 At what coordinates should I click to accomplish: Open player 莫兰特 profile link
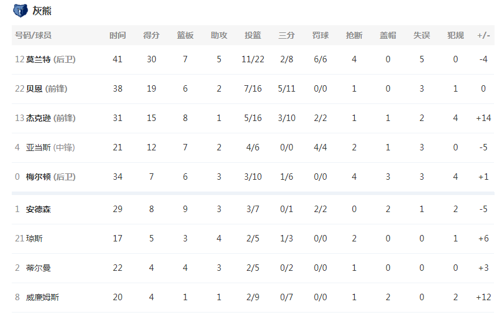pyautogui.click(x=38, y=59)
